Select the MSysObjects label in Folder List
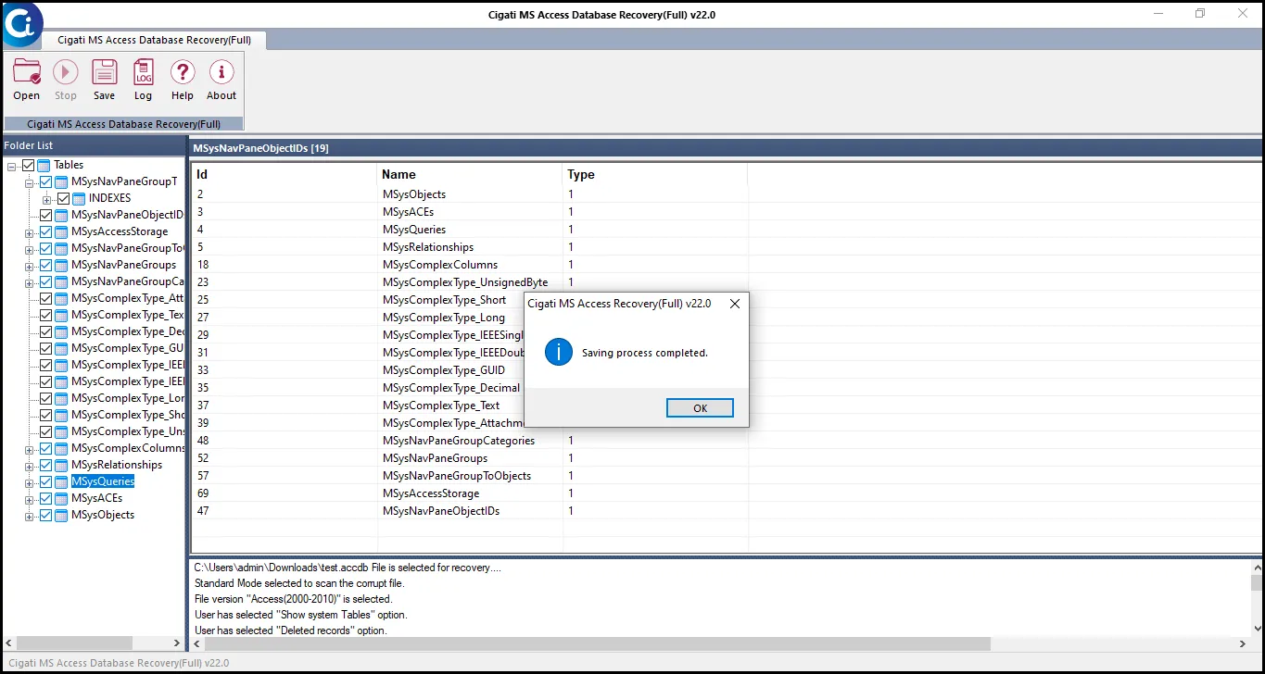Screen dimensions: 1265x674 pyautogui.click(x=103, y=515)
